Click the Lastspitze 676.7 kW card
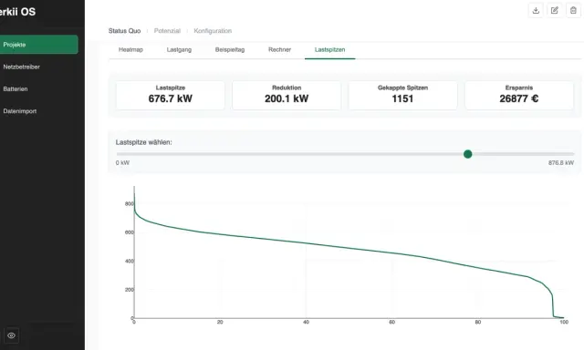This screenshot has height=350, width=584. (171, 95)
